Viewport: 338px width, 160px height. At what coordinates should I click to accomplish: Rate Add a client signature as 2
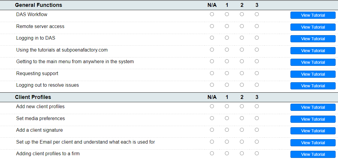tap(242, 130)
